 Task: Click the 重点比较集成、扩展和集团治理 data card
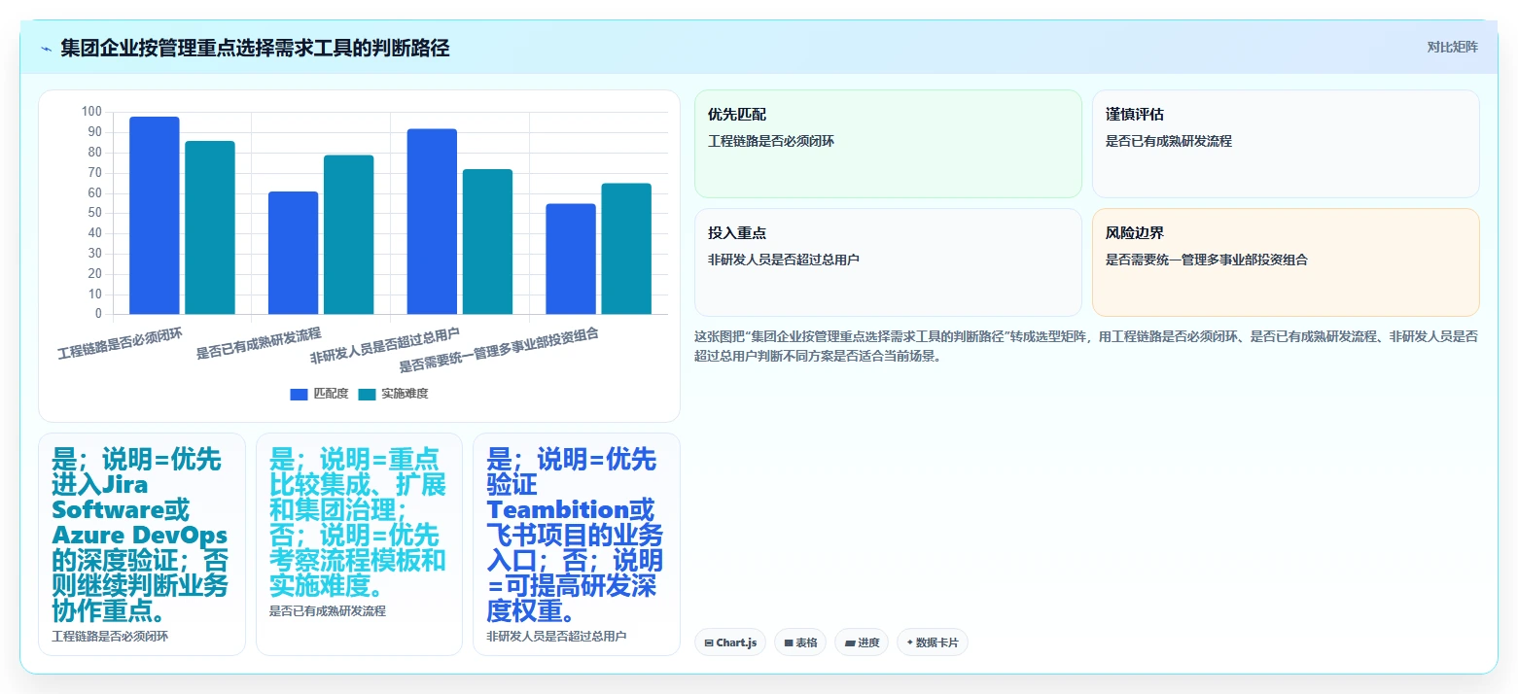pyautogui.click(x=359, y=544)
